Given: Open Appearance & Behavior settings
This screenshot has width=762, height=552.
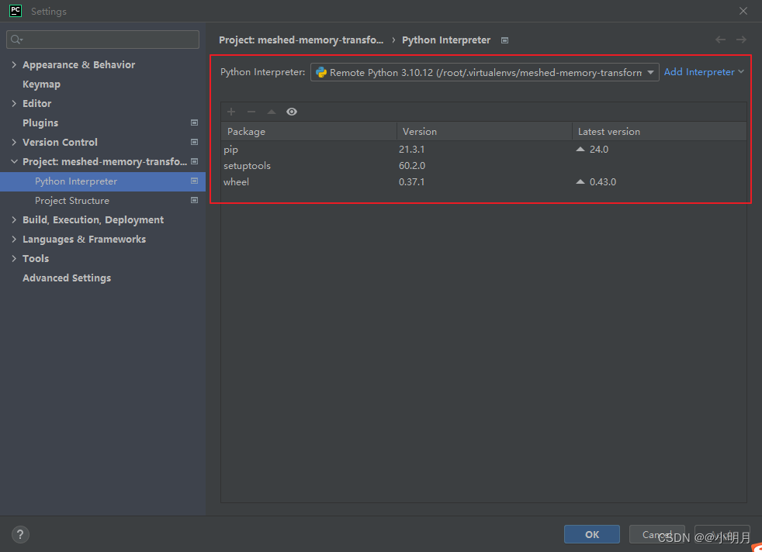Looking at the screenshot, I should point(78,64).
